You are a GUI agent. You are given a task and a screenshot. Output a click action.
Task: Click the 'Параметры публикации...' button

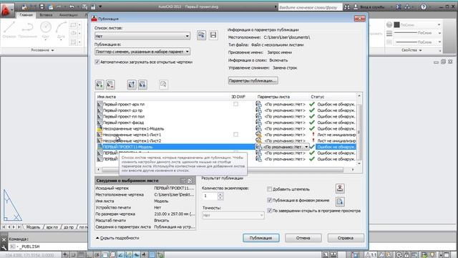[253, 80]
